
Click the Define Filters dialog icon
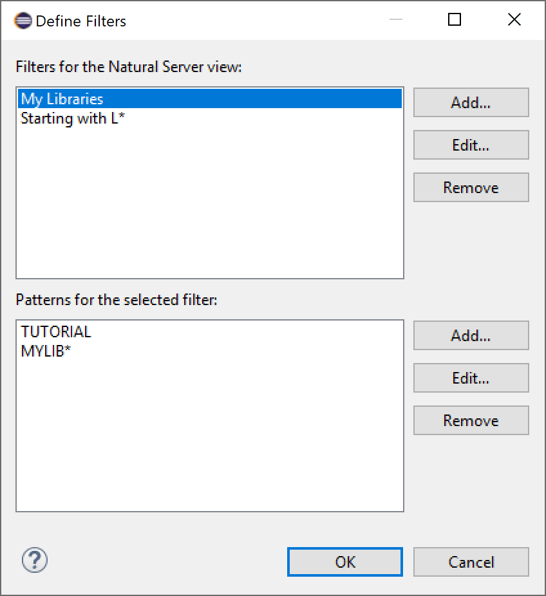21,20
